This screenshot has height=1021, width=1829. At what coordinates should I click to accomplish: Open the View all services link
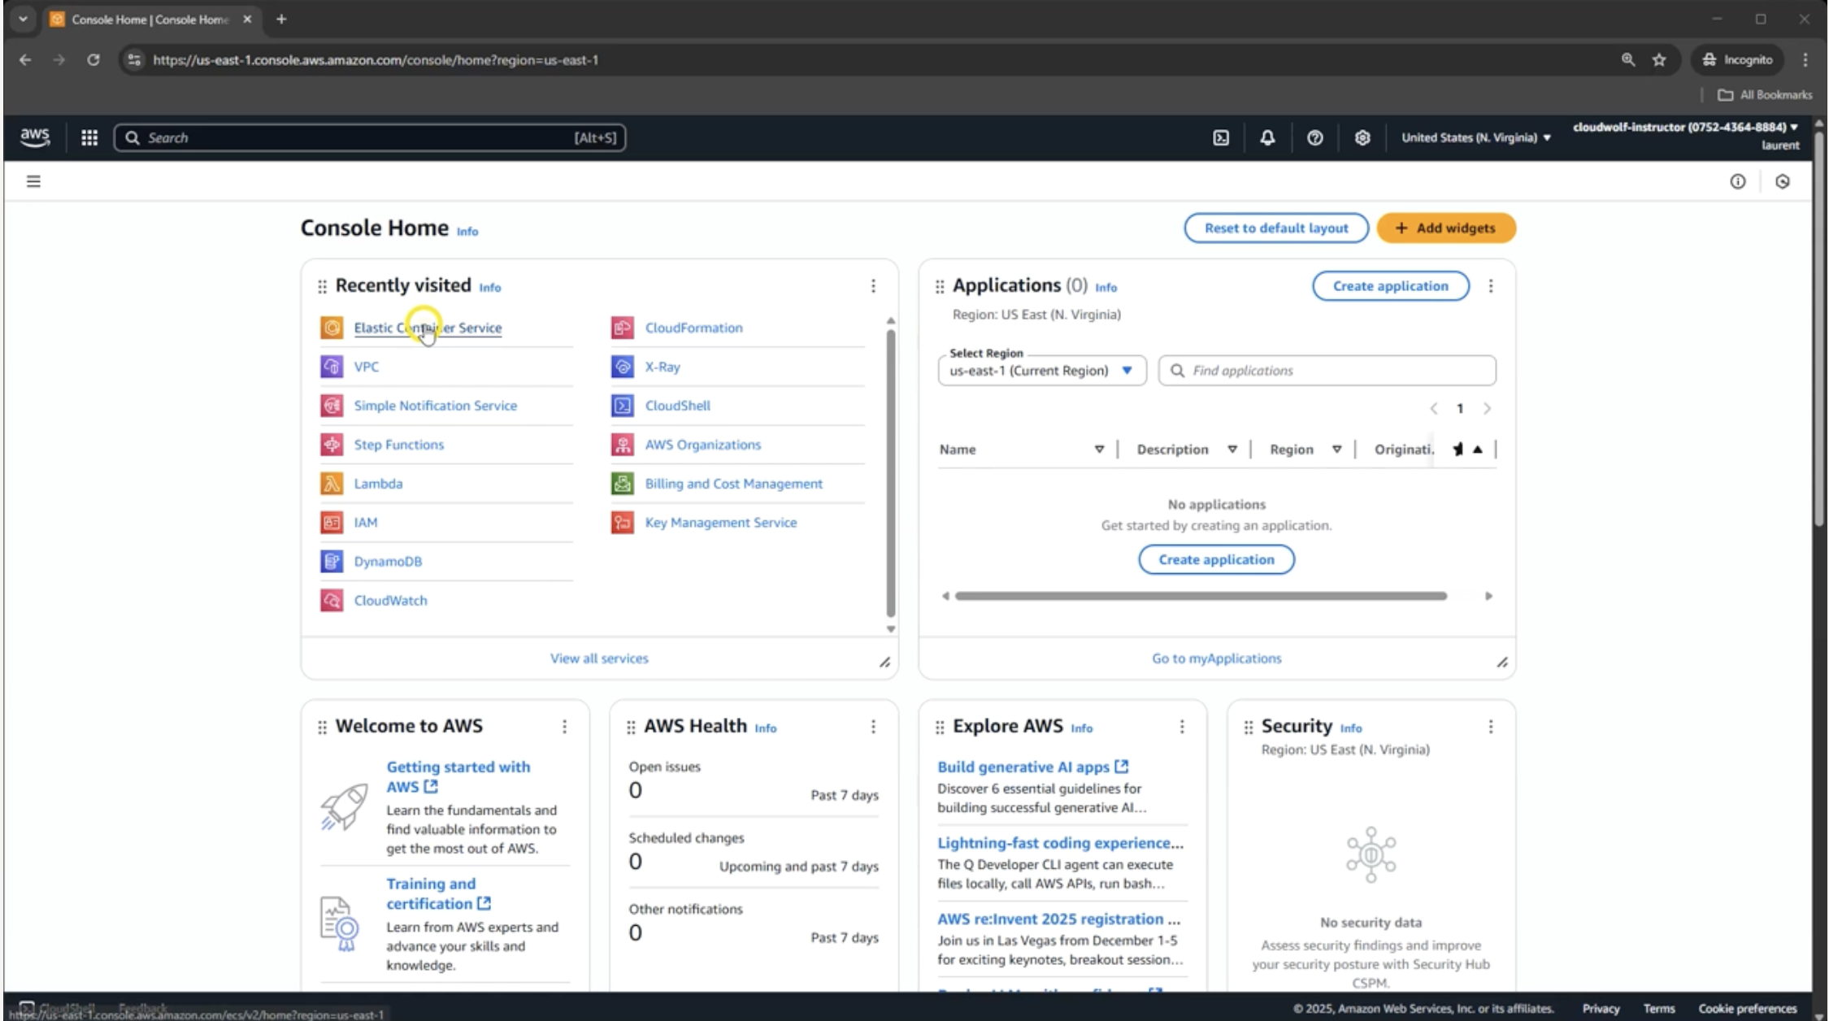pyautogui.click(x=599, y=658)
